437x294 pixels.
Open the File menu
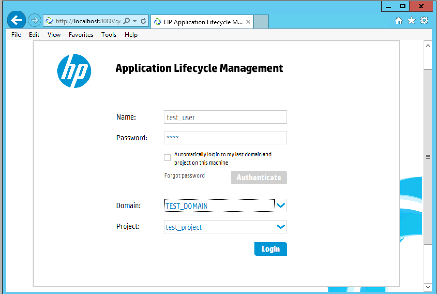tap(16, 35)
